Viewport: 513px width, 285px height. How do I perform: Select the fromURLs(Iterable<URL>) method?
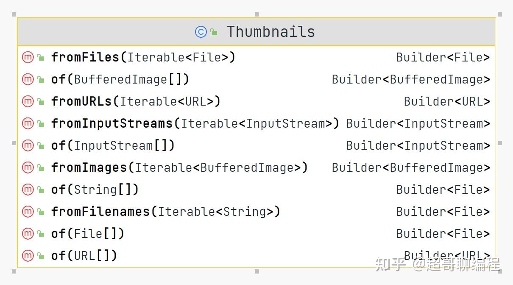136,101
